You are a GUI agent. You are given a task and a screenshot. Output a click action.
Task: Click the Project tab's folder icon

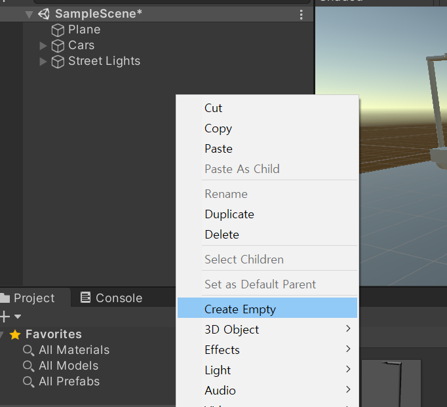pyautogui.click(x=5, y=298)
